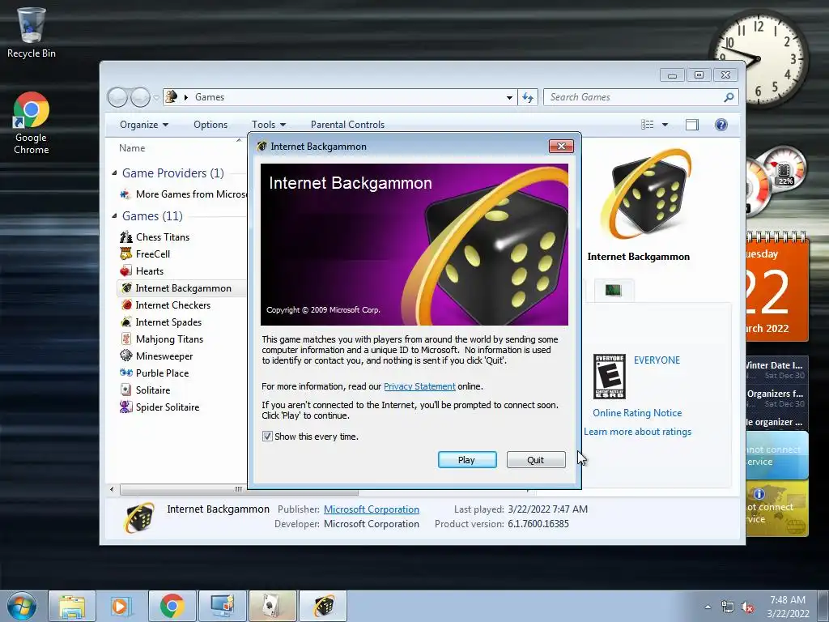
Task: Open the Online Rating Notice link
Action: pos(637,412)
